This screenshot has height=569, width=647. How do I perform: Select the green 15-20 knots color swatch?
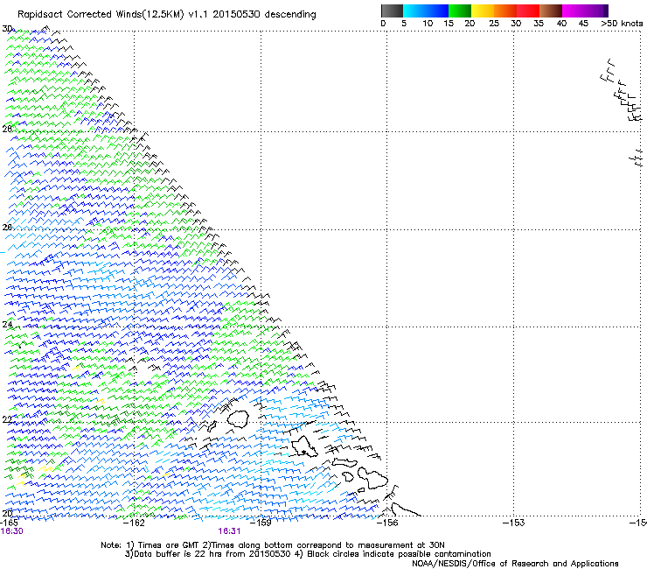point(460,11)
